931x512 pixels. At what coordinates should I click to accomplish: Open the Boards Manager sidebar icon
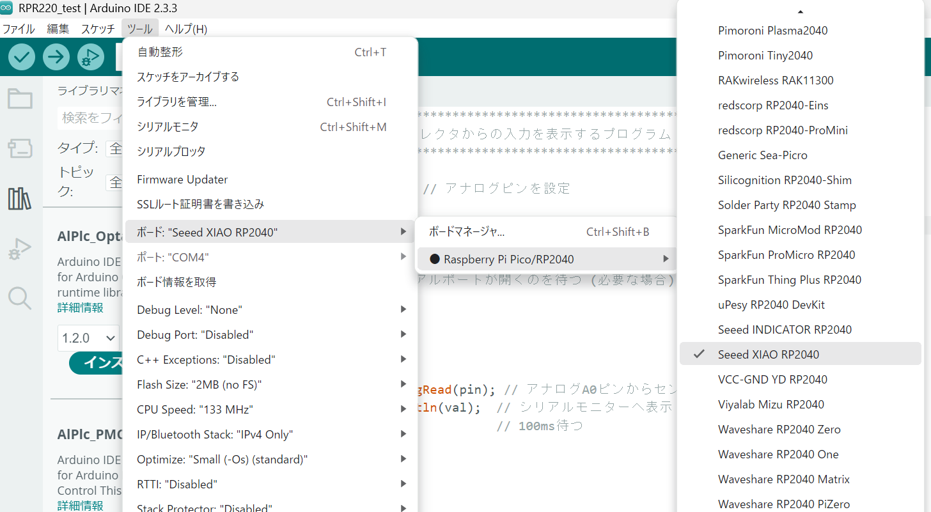click(20, 149)
